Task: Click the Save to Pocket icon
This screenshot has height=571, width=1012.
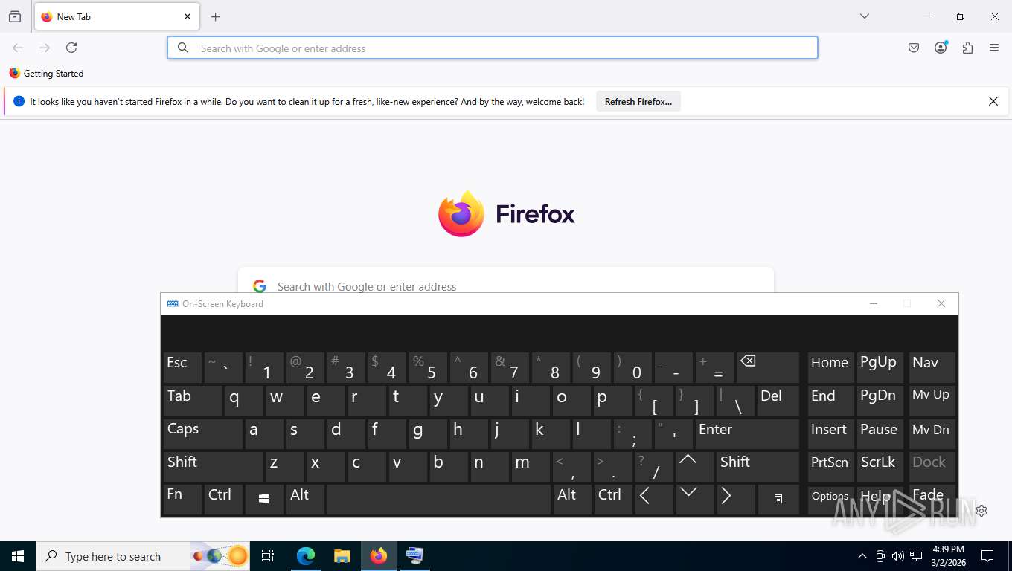Action: tap(914, 48)
